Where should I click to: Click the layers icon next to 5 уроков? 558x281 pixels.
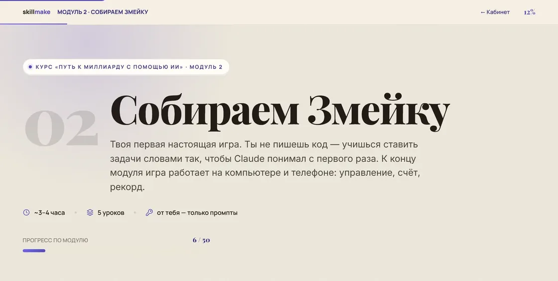point(90,212)
